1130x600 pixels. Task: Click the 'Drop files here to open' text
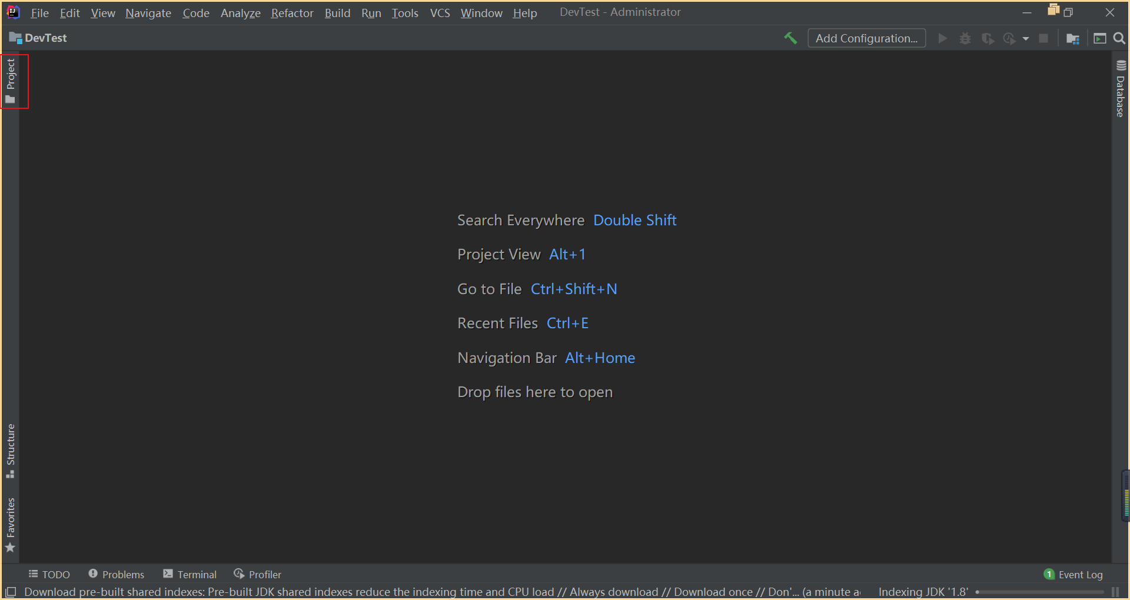click(535, 392)
